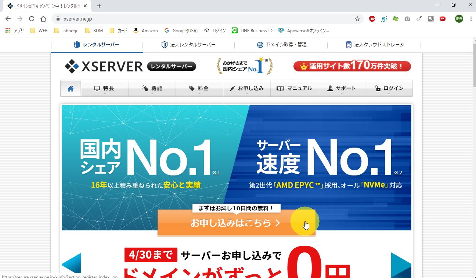The height and width of the screenshot is (278, 476).
Task: Click the user profile avatar icon
Action: point(459,19)
